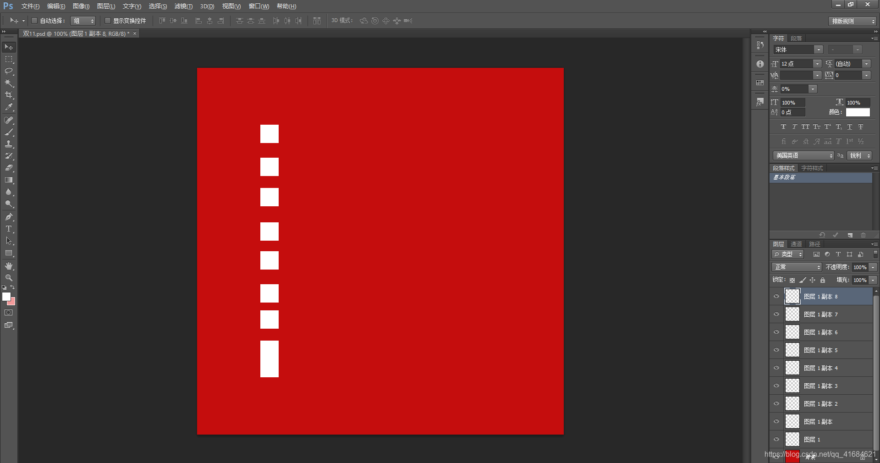Click the white text color swatch

858,112
